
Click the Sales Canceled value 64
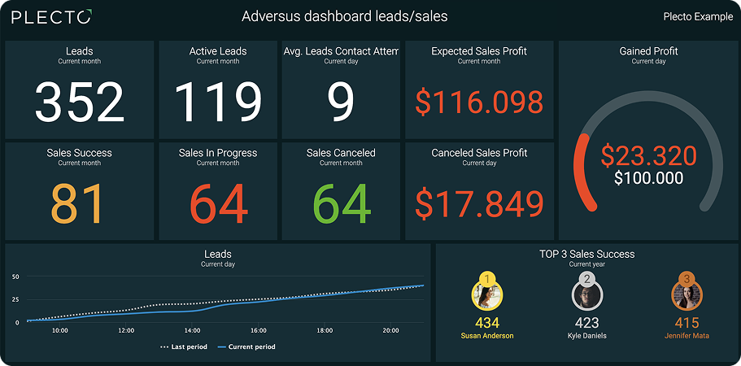click(341, 203)
